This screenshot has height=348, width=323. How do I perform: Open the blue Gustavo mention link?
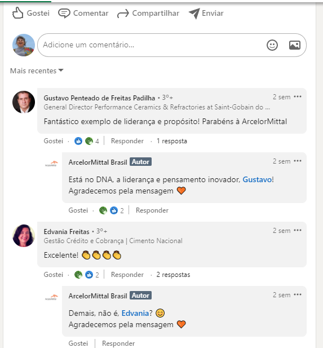coord(257,179)
